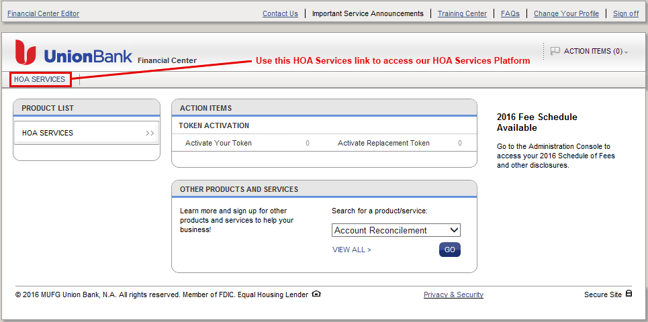Click the 2016 Fee Schedule Available heading

(x=537, y=123)
